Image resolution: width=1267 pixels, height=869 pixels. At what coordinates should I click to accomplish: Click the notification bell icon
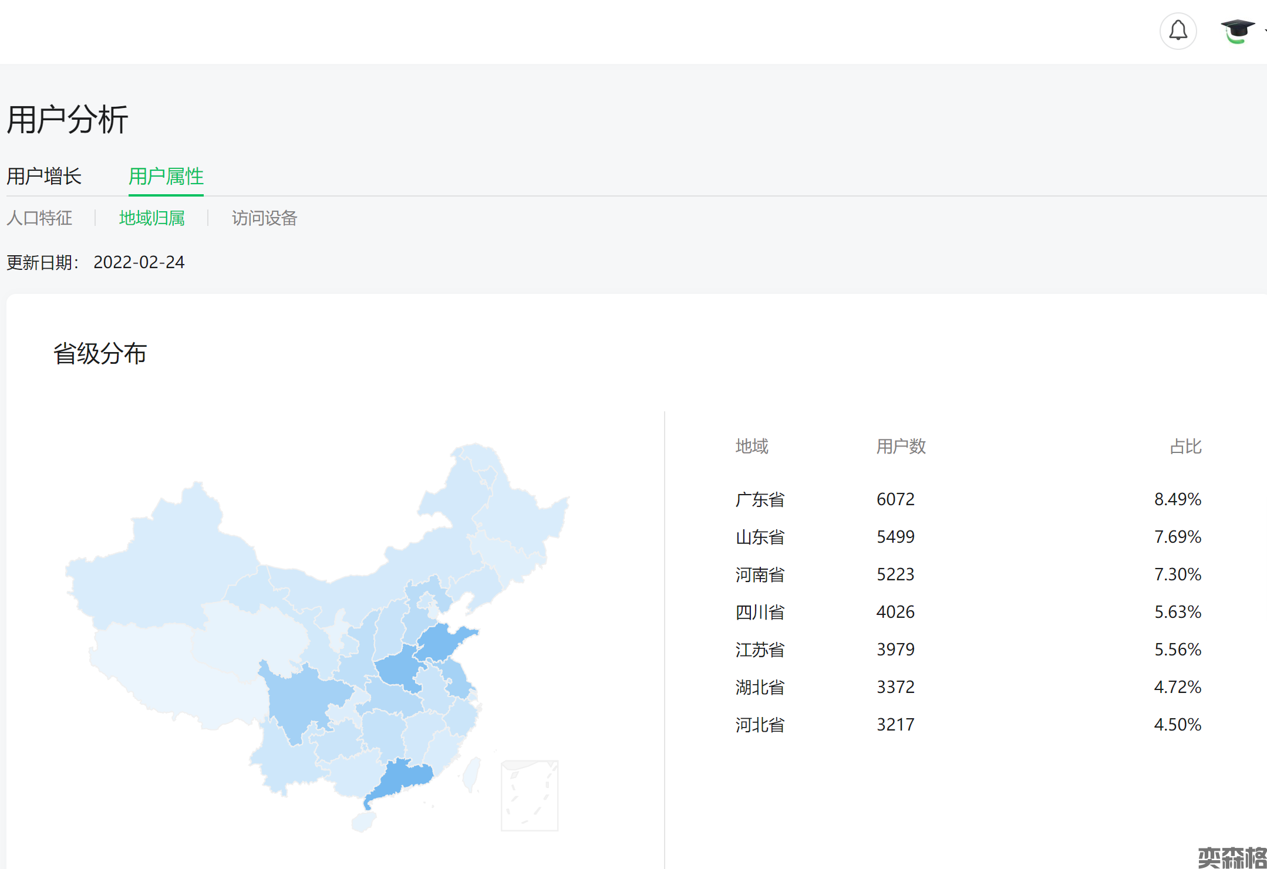click(1178, 31)
